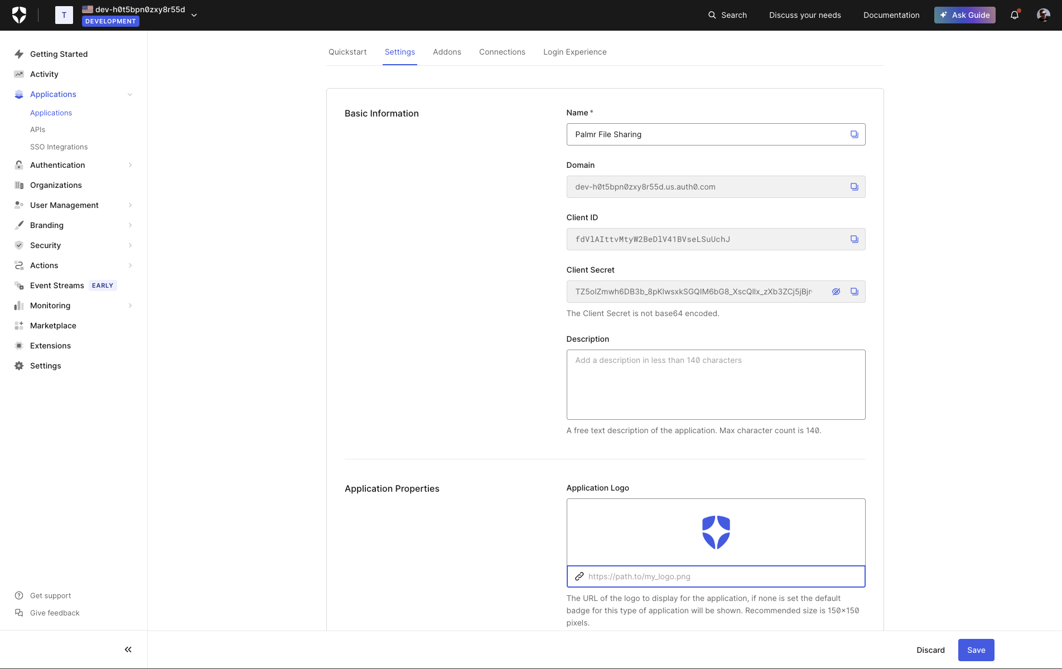Click the Branding brush icon
The height and width of the screenshot is (669, 1062).
(19, 225)
